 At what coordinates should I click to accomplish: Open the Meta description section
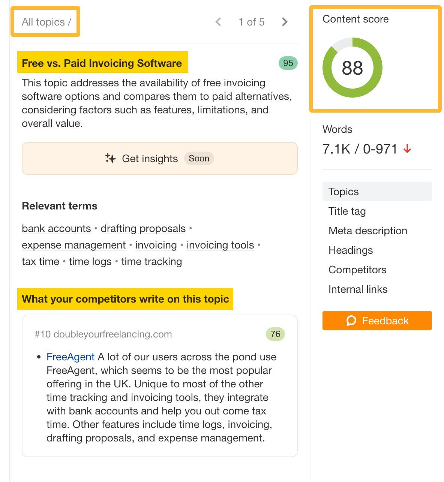368,231
